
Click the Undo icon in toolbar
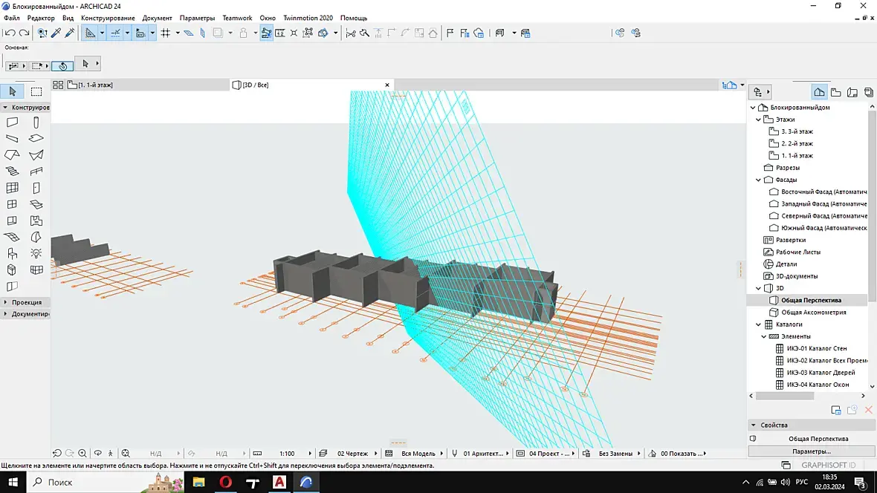tap(10, 33)
